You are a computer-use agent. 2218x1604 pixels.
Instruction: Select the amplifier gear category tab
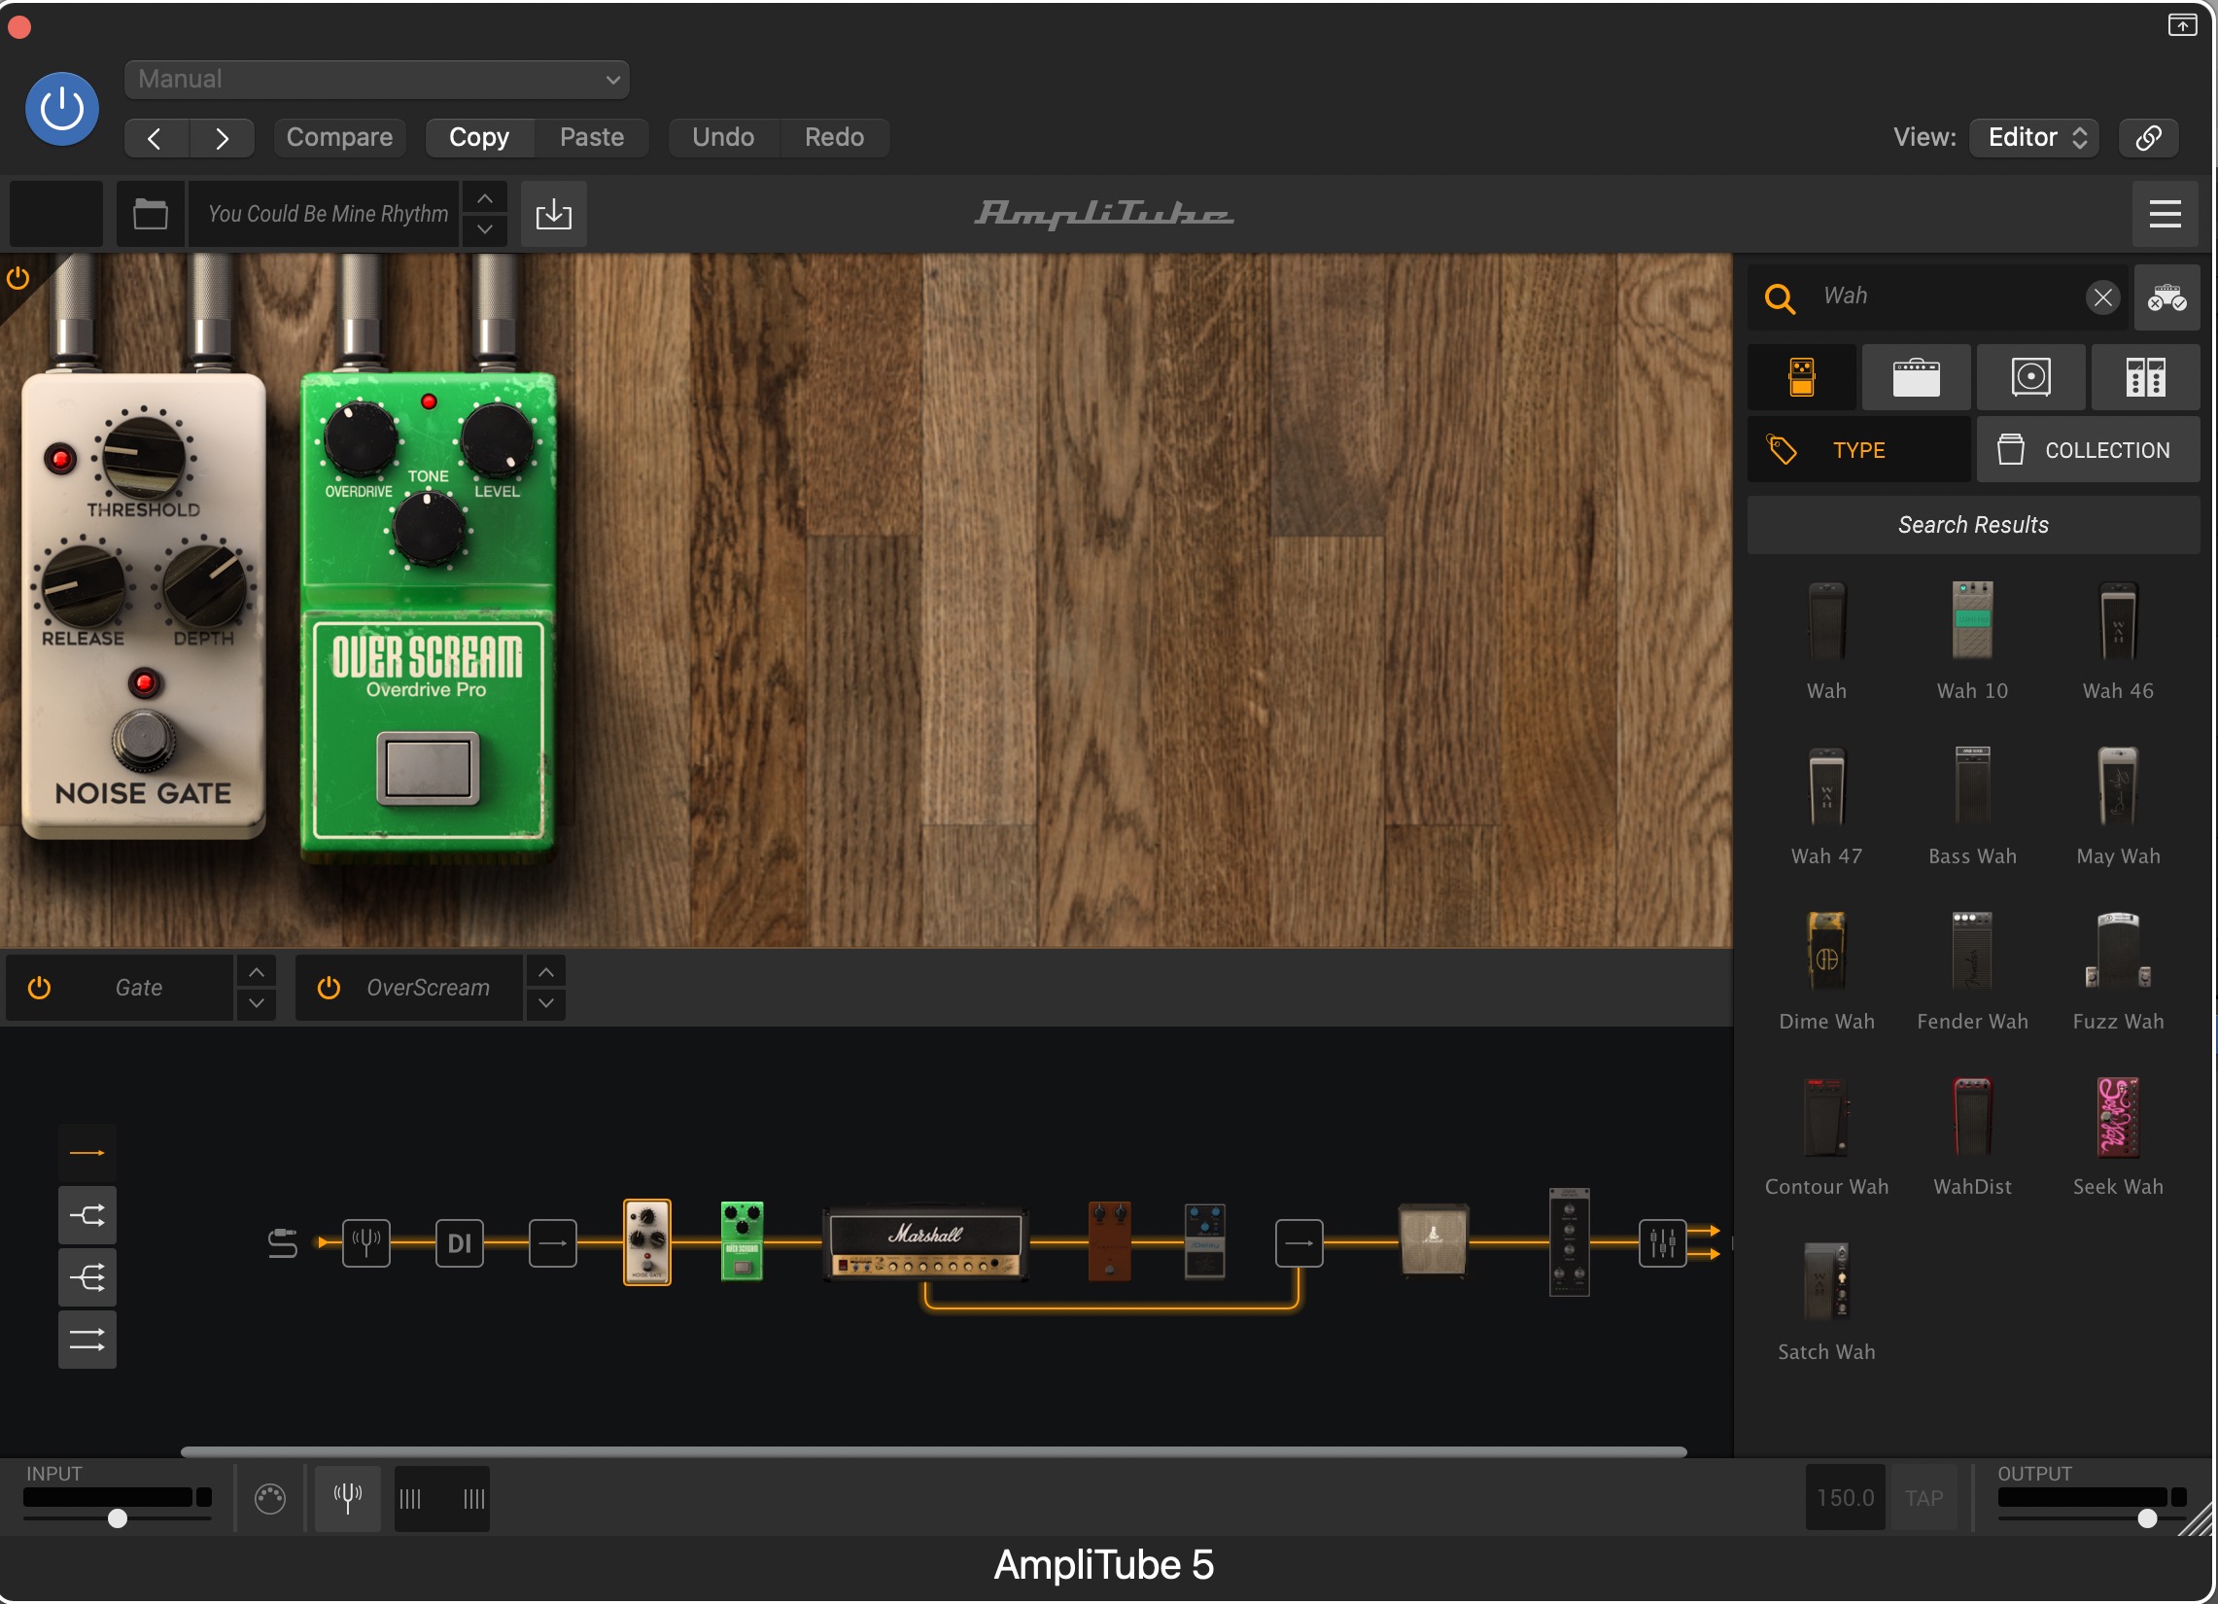1916,377
